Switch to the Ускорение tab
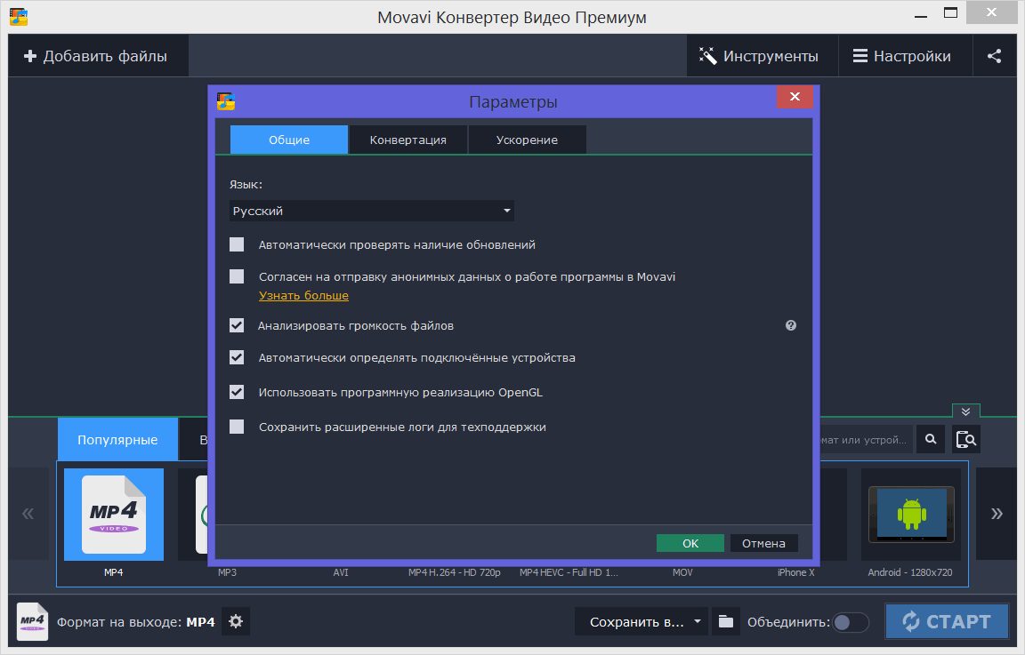 527,140
